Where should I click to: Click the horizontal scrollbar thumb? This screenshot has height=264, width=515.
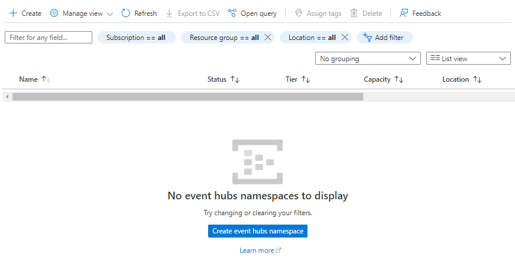click(188, 96)
